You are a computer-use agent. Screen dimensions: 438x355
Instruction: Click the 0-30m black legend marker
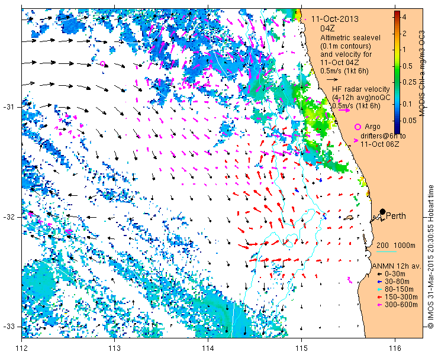379,274
